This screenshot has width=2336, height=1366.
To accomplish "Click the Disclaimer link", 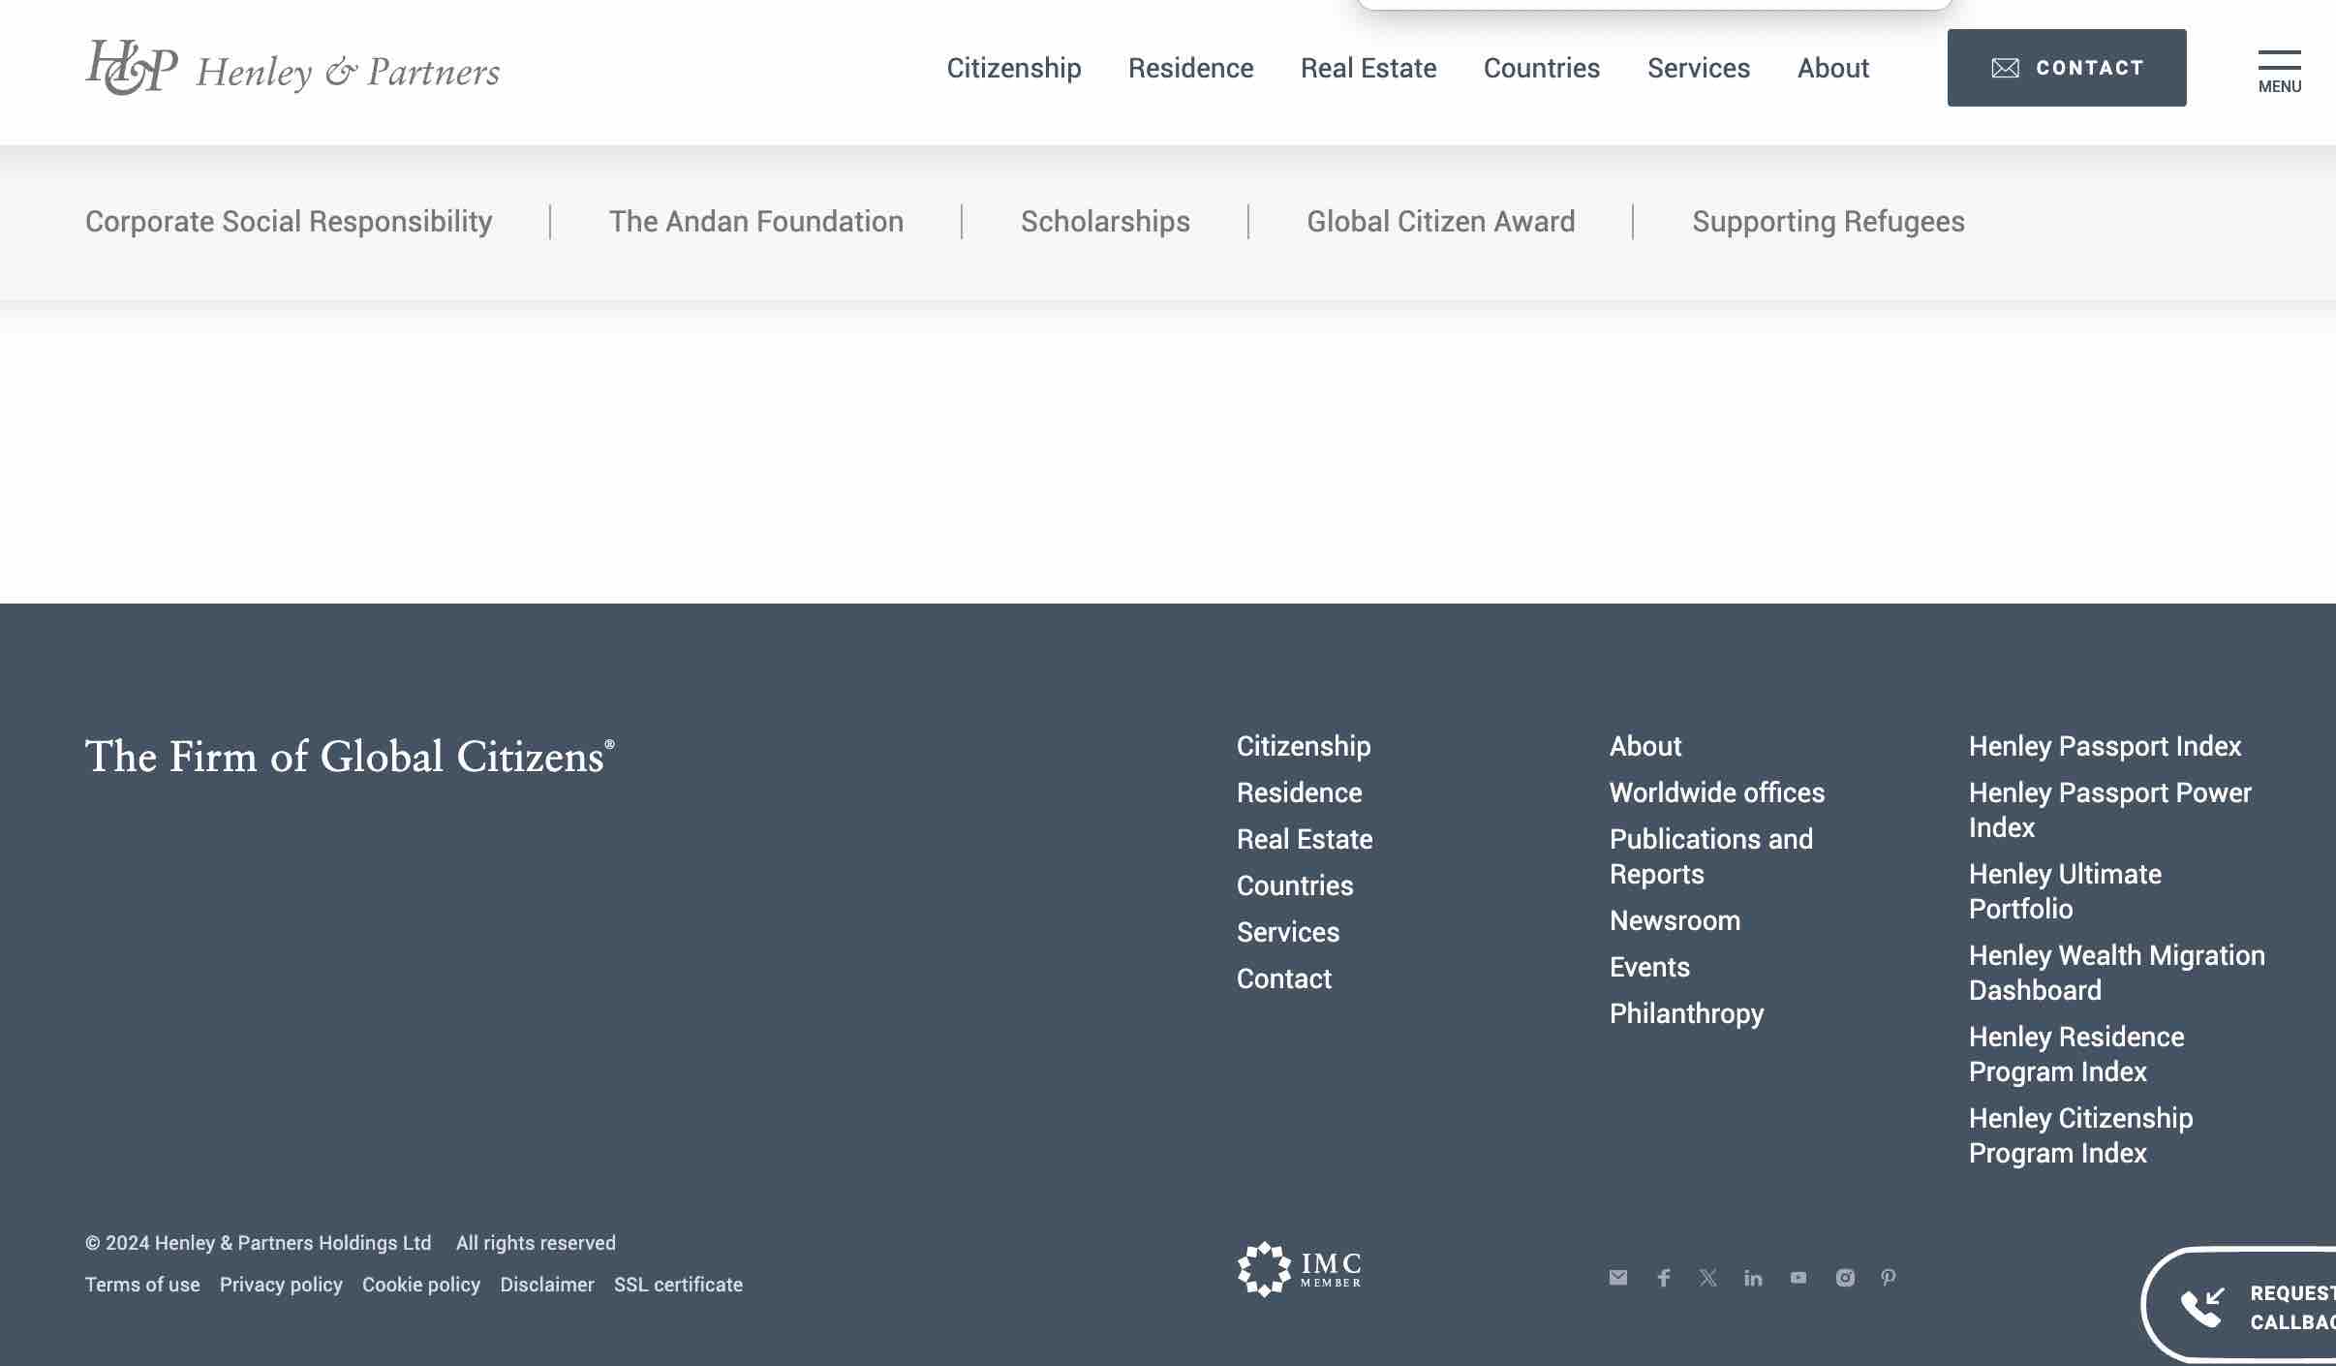I will click(547, 1285).
